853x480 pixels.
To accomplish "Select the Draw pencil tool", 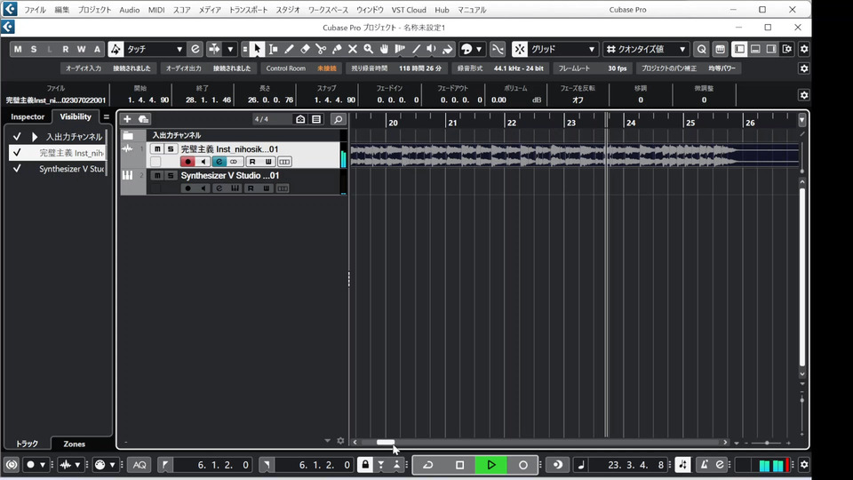I will tap(289, 49).
